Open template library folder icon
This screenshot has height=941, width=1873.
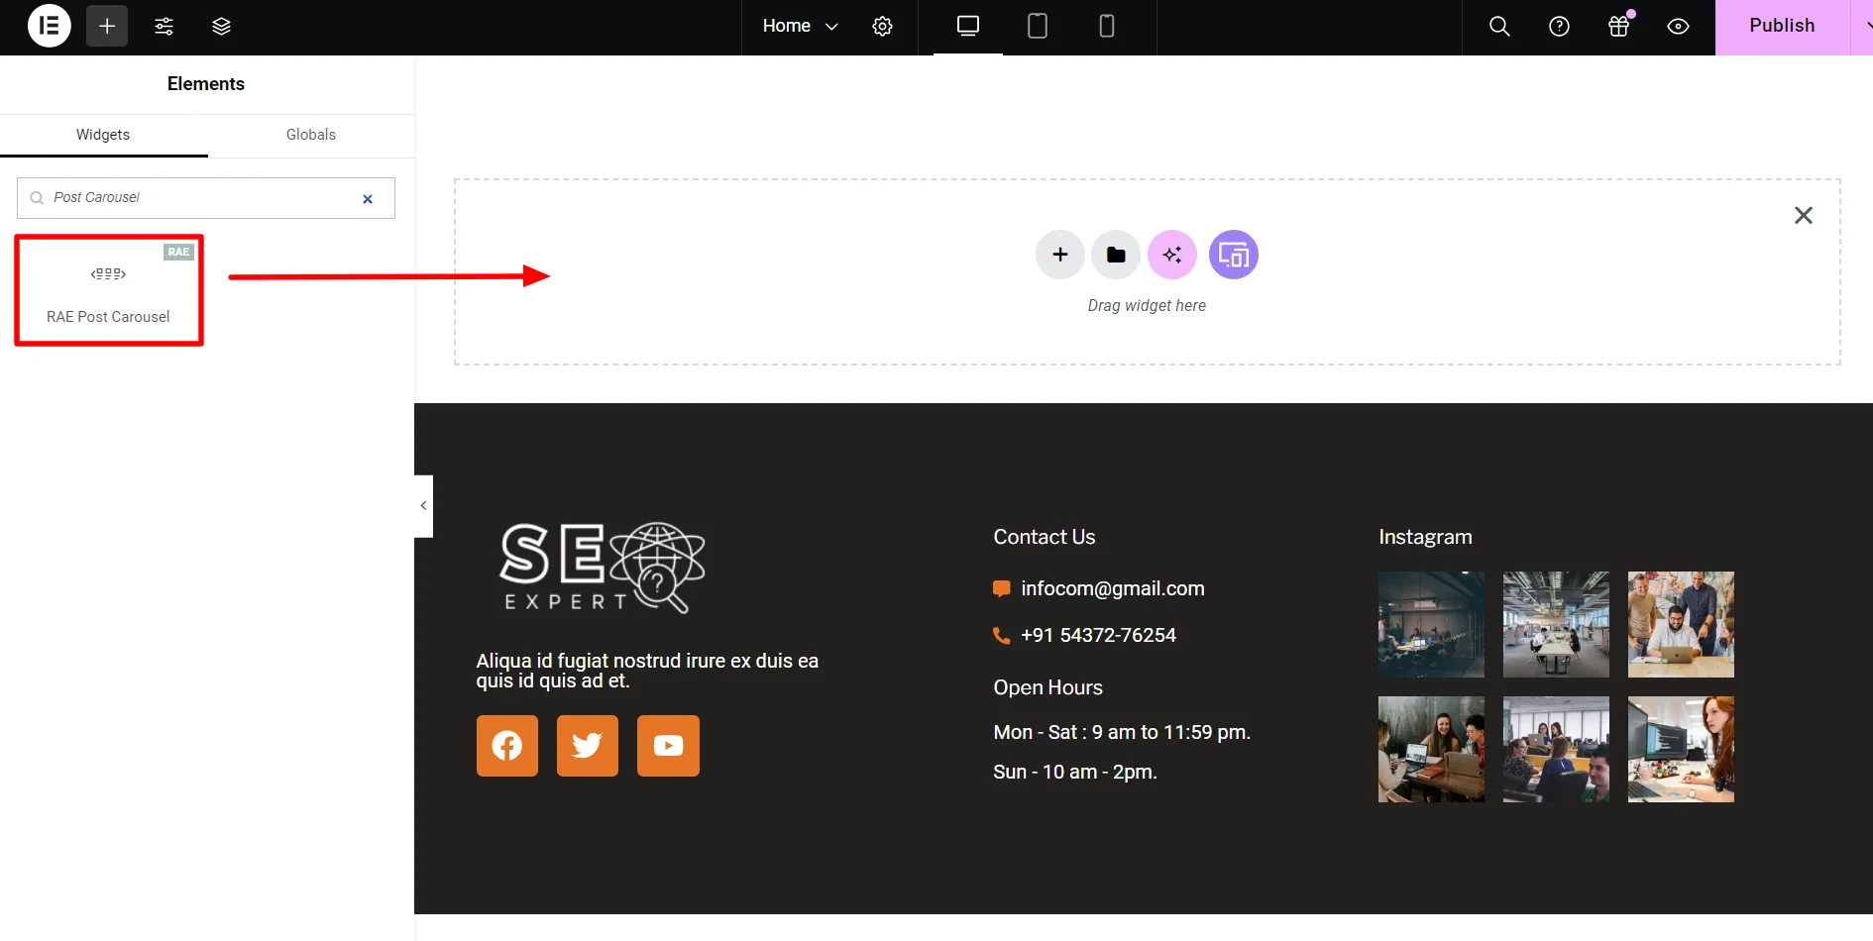point(1116,255)
